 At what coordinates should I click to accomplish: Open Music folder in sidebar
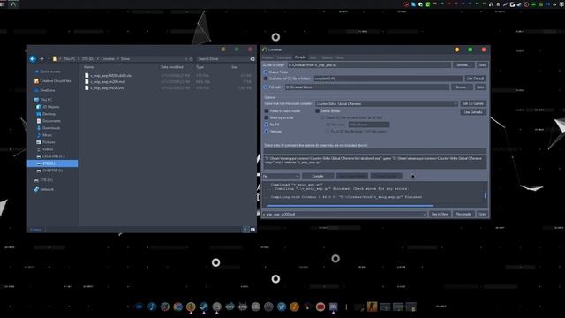pyautogui.click(x=44, y=135)
